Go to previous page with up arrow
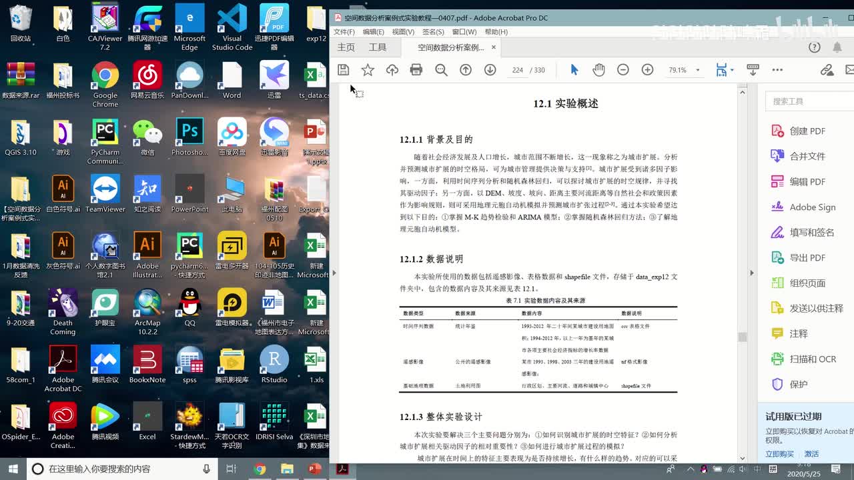The image size is (854, 480). [x=466, y=70]
